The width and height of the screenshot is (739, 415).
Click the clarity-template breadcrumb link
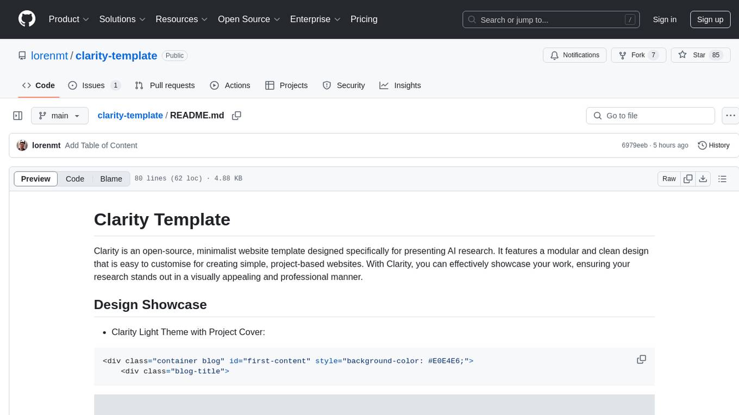click(130, 115)
